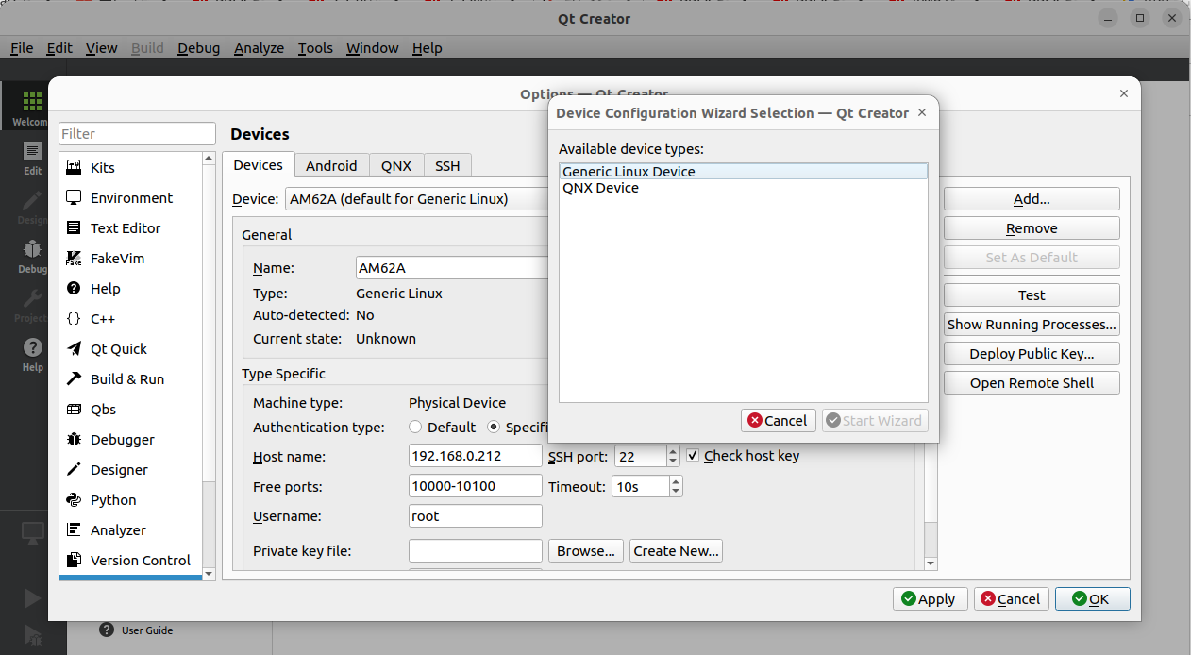Click the Private key file field

pos(476,551)
